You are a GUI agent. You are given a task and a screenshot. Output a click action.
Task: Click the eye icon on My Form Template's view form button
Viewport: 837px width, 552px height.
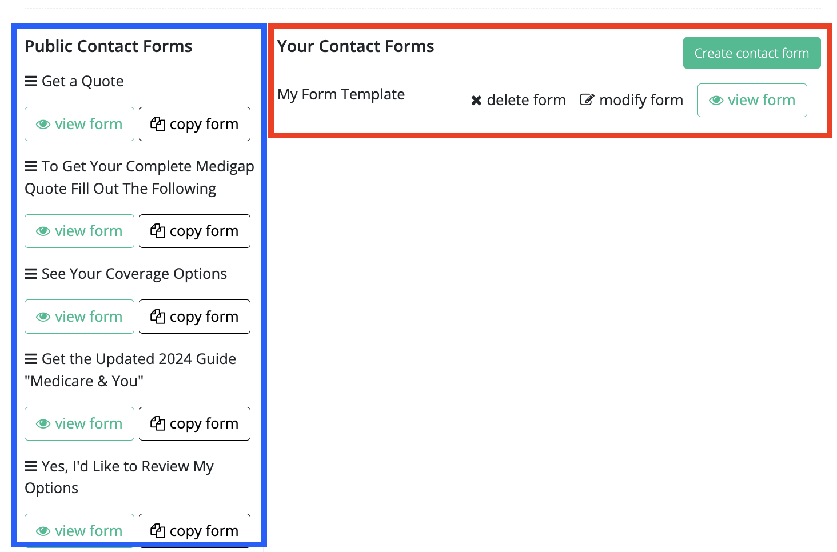click(716, 100)
